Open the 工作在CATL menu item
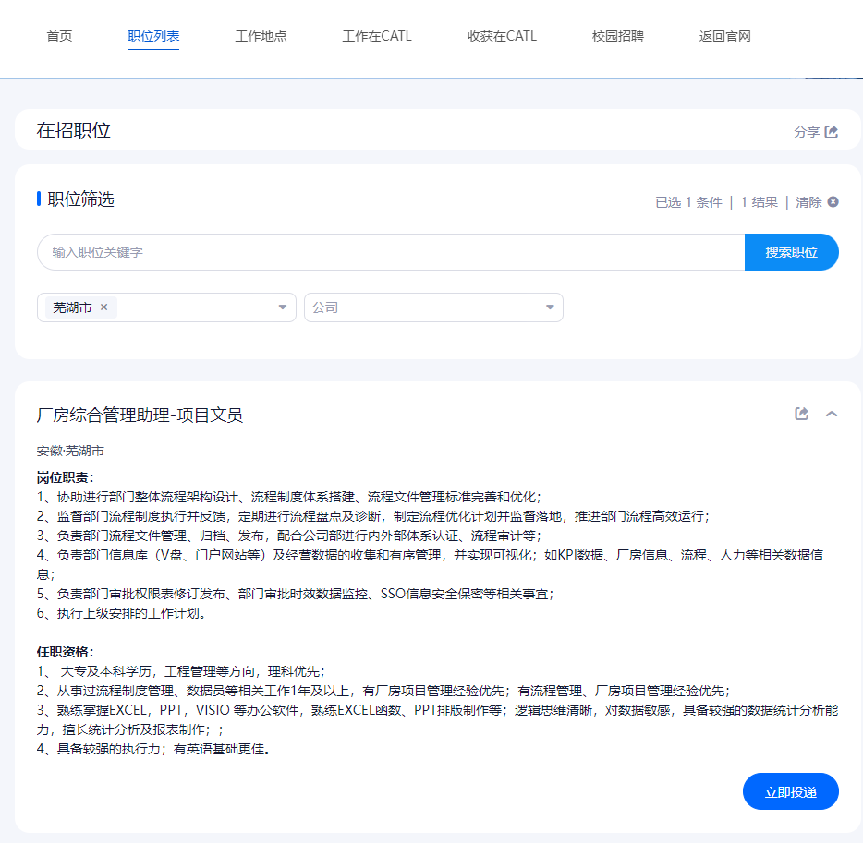863x843 pixels. point(376,36)
